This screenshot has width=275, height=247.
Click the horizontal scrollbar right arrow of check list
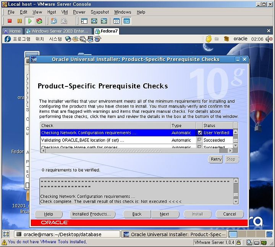pyautogui.click(x=230, y=150)
